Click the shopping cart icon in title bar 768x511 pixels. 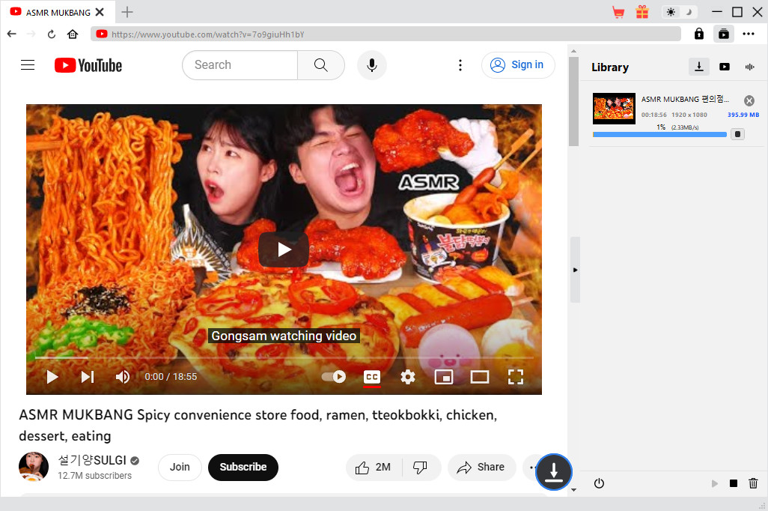[618, 12]
